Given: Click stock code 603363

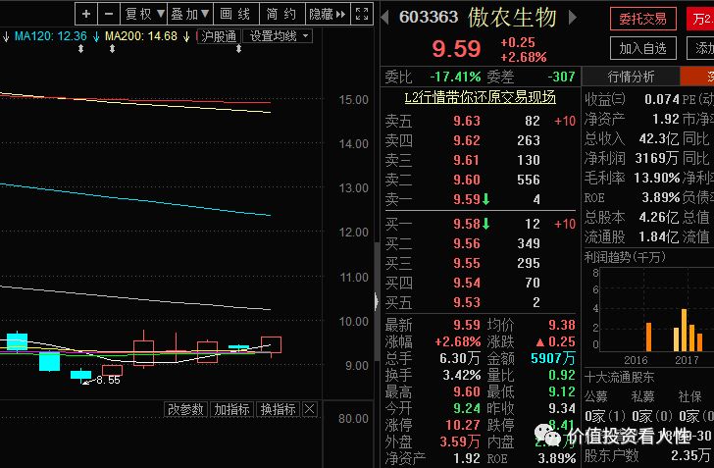Looking at the screenshot, I should [429, 18].
